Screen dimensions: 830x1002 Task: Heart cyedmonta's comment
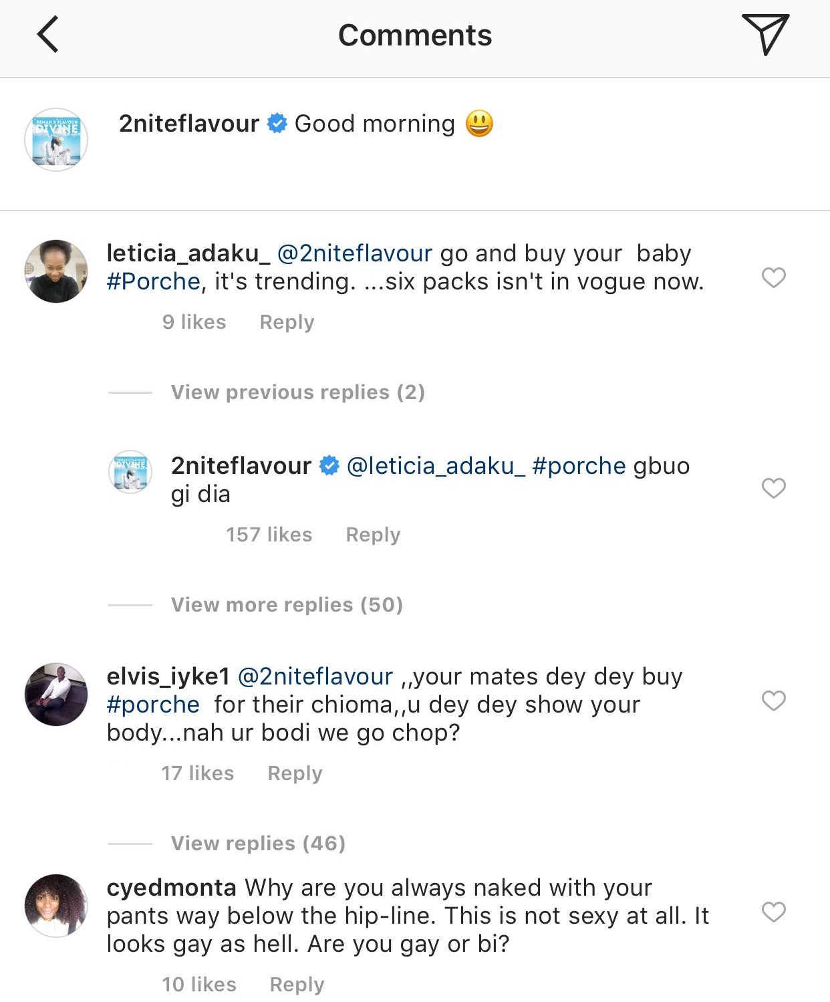pyautogui.click(x=773, y=911)
